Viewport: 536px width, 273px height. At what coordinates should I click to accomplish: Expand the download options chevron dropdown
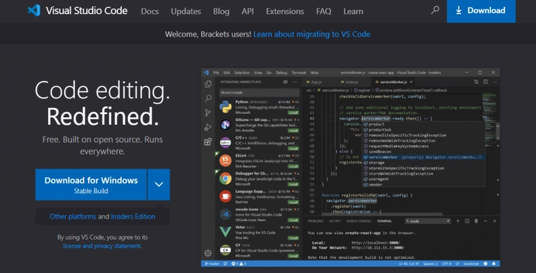pyautogui.click(x=158, y=184)
